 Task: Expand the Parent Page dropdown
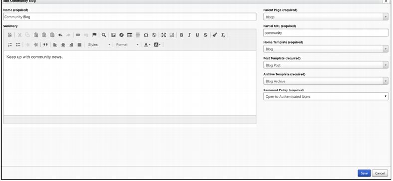(x=326, y=17)
